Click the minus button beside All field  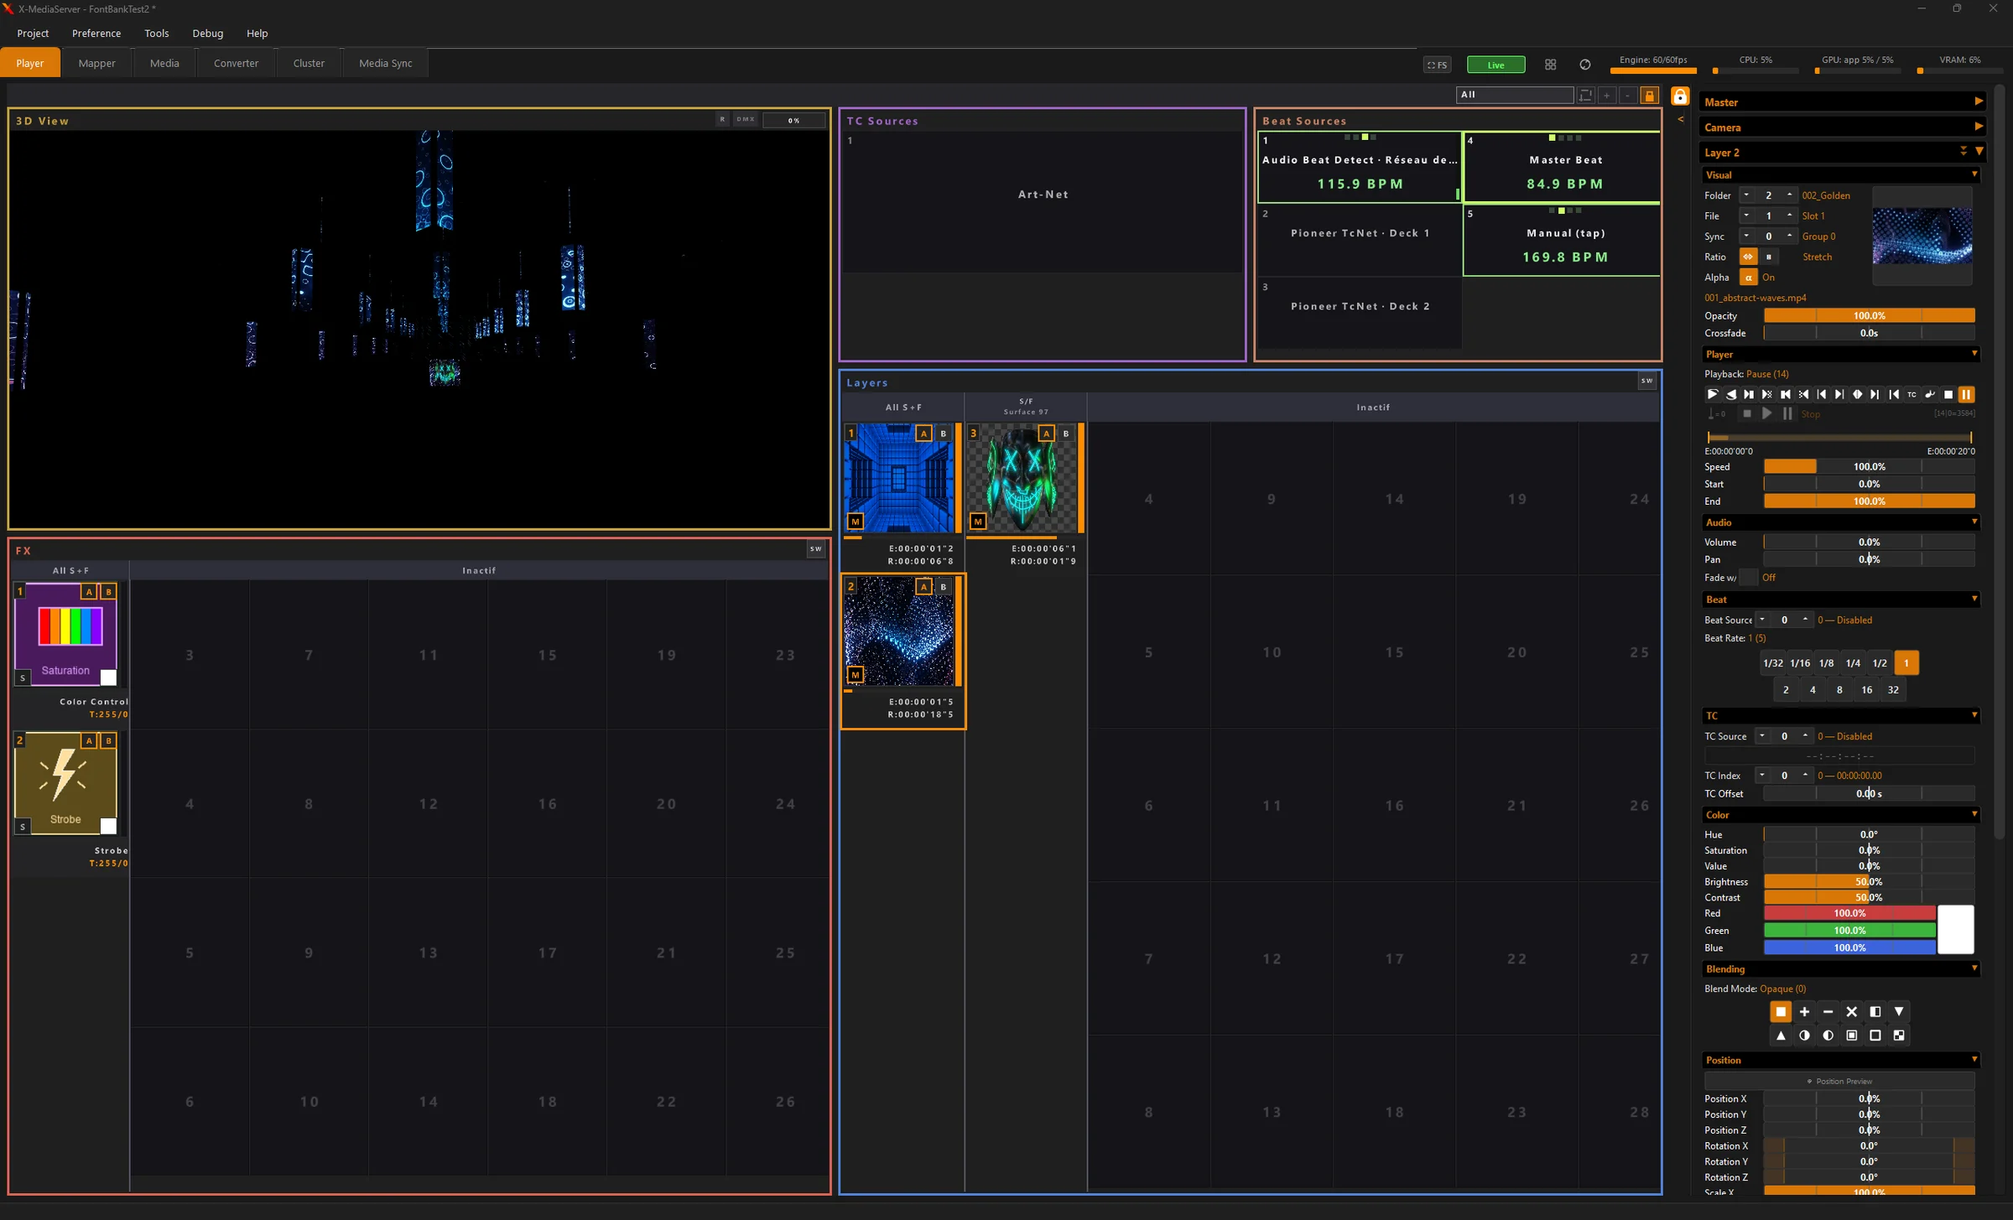coord(1627,95)
